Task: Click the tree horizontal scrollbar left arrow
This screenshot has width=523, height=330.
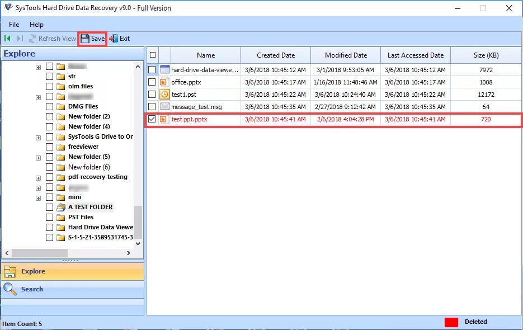Action: point(7,253)
